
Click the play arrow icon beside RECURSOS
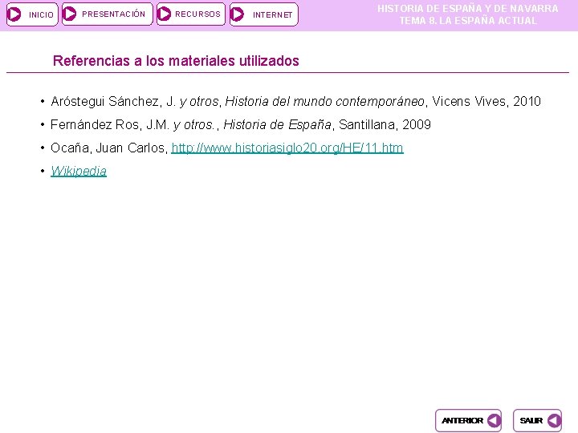point(164,14)
